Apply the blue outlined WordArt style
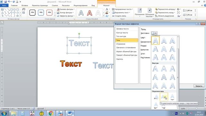 [81, 13]
